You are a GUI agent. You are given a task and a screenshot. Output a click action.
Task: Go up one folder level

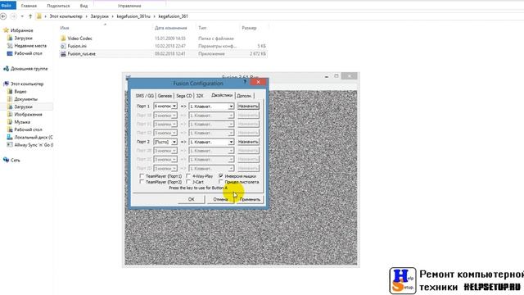coord(30,16)
